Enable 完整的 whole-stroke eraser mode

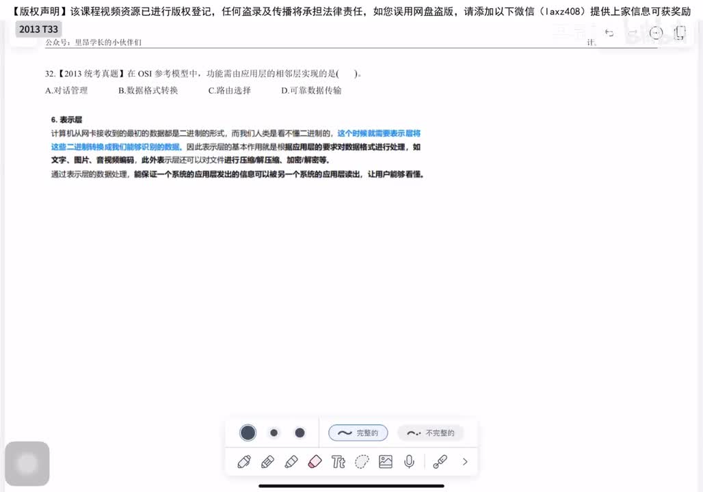(358, 433)
